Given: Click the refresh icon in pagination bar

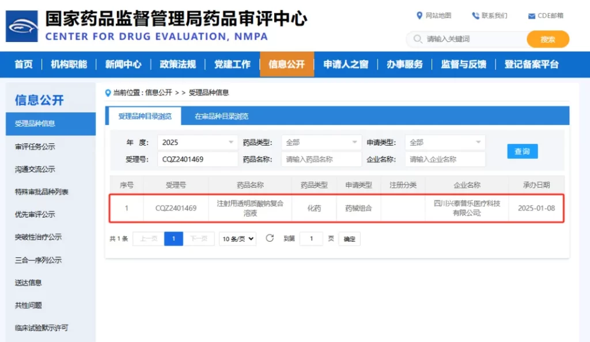Looking at the screenshot, I should [x=270, y=238].
